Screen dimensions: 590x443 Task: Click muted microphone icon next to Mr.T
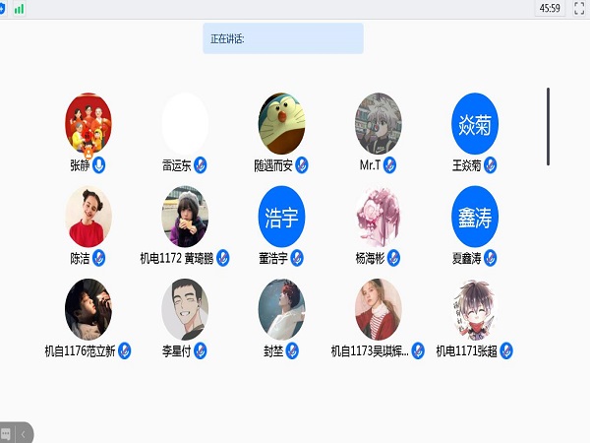(389, 165)
